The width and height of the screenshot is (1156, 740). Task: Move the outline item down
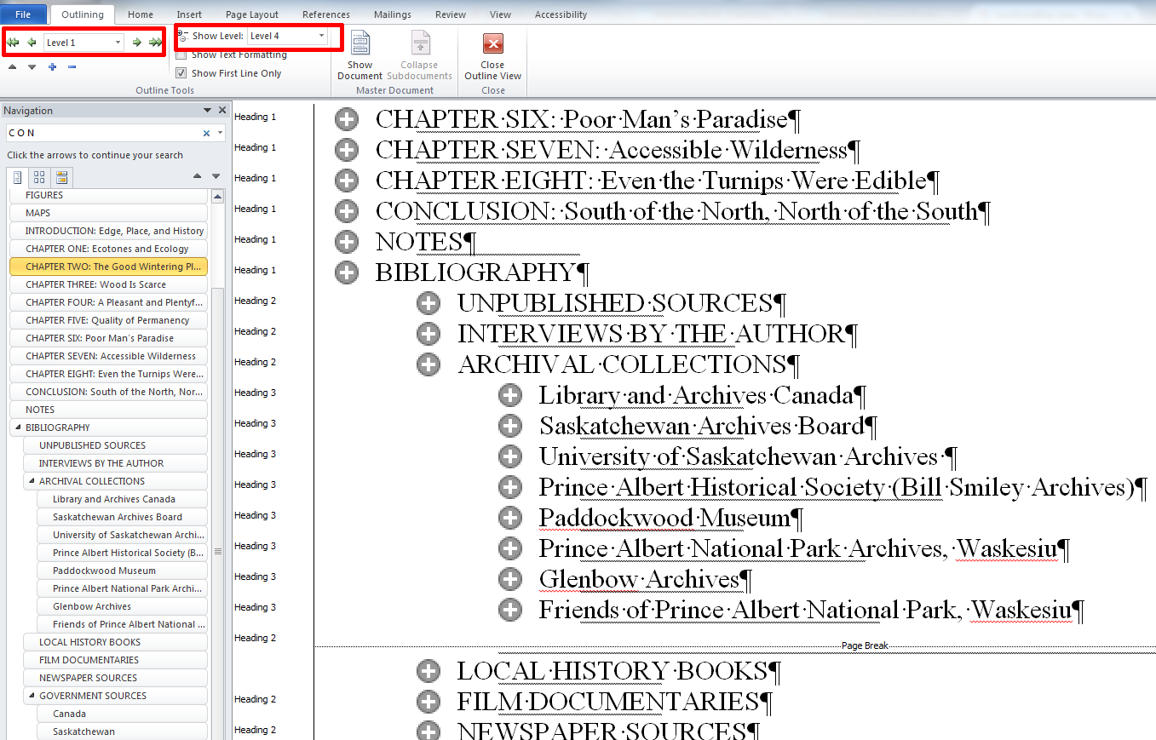(32, 66)
